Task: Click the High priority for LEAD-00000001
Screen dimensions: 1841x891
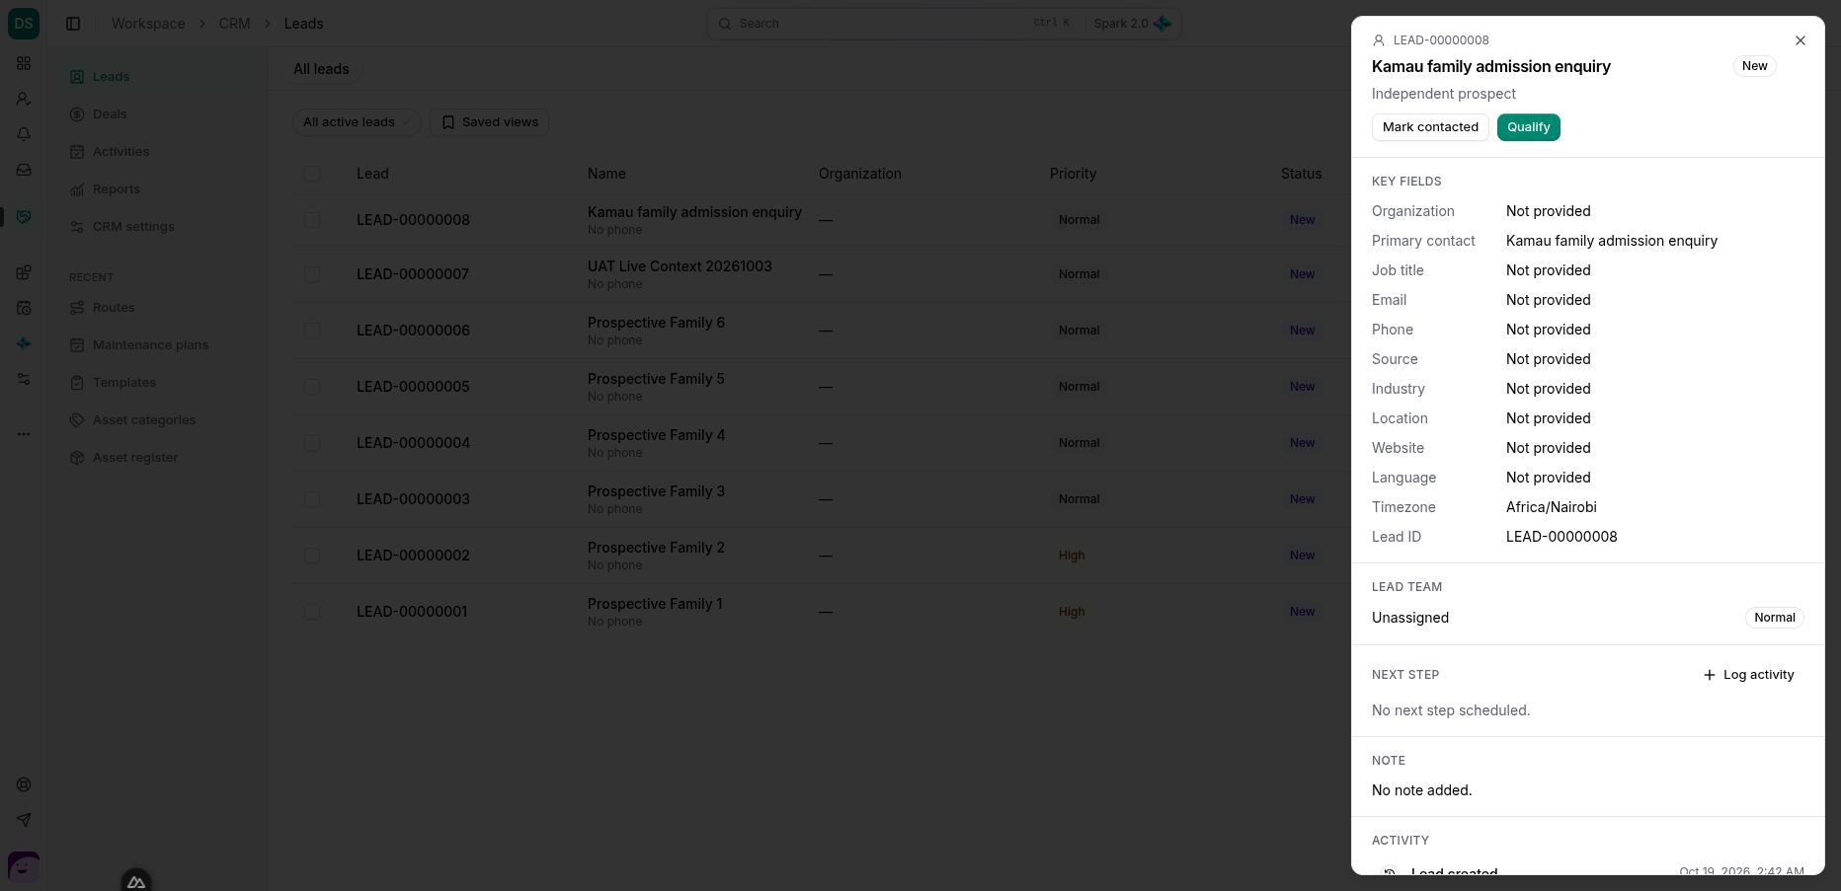Action: [1072, 612]
